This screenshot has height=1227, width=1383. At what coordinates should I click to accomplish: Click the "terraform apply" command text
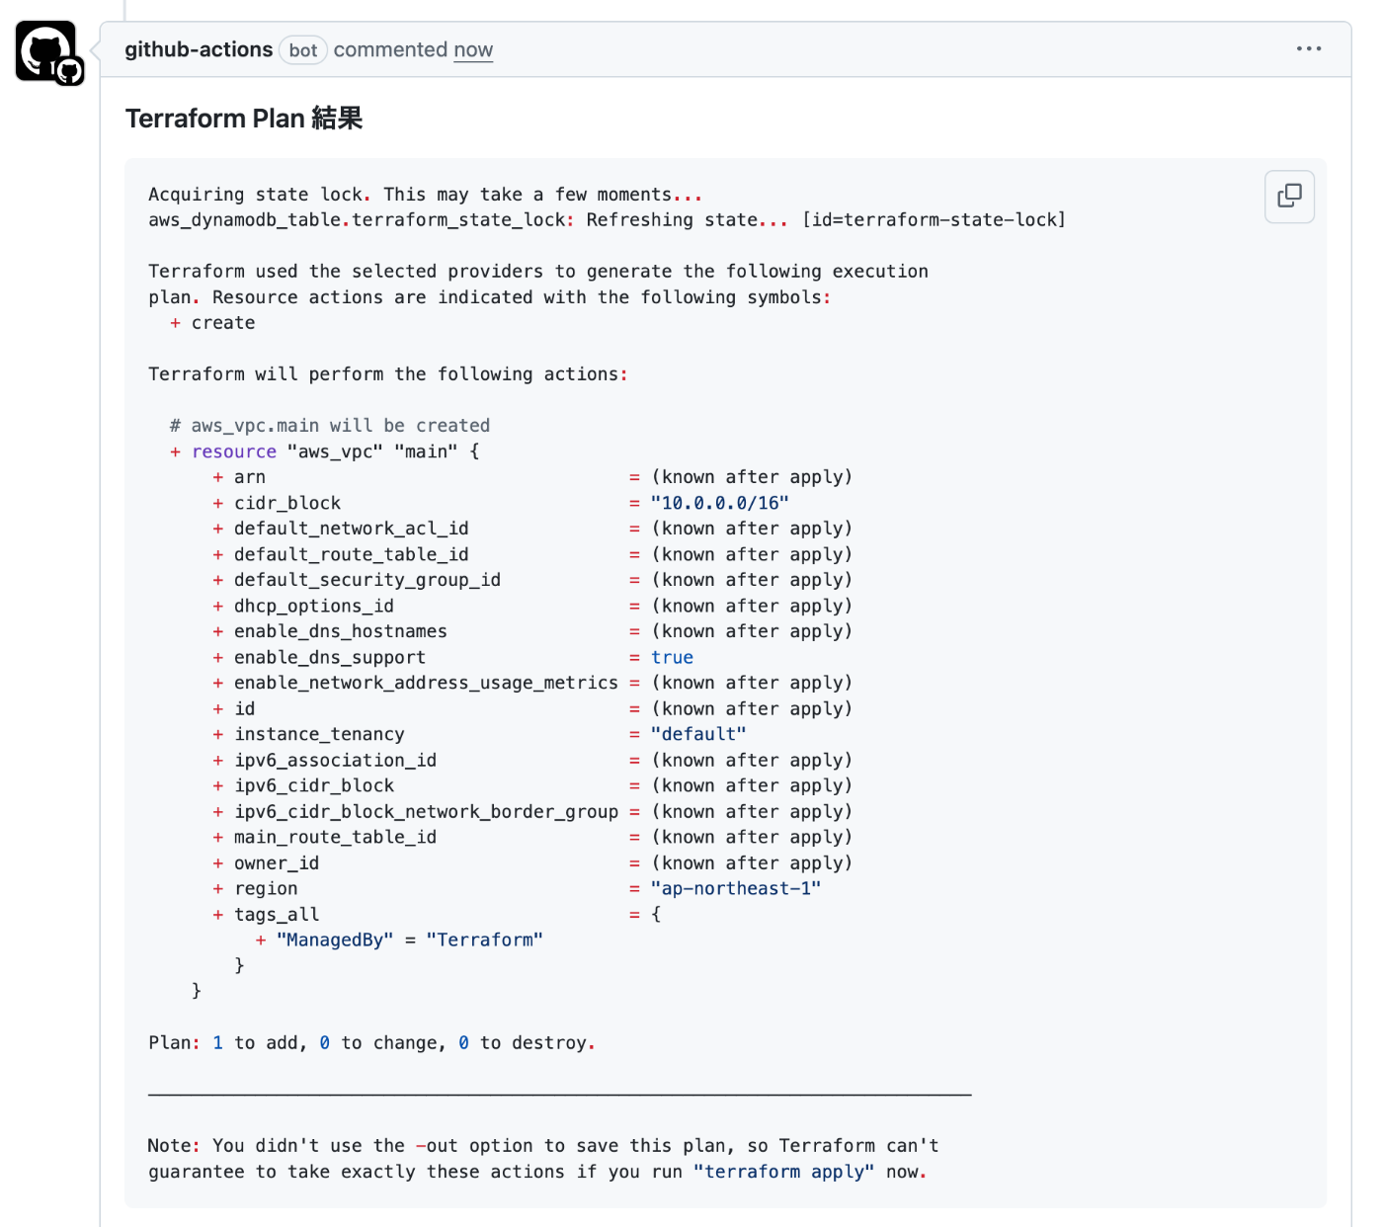coord(783,1172)
